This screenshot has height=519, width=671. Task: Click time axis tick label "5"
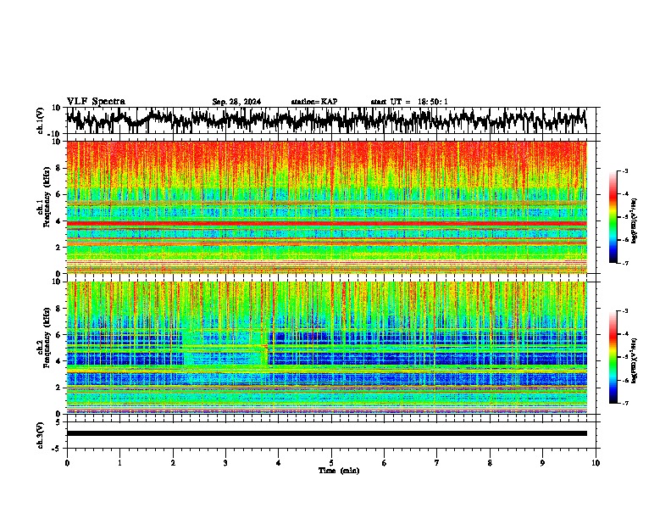click(x=331, y=463)
